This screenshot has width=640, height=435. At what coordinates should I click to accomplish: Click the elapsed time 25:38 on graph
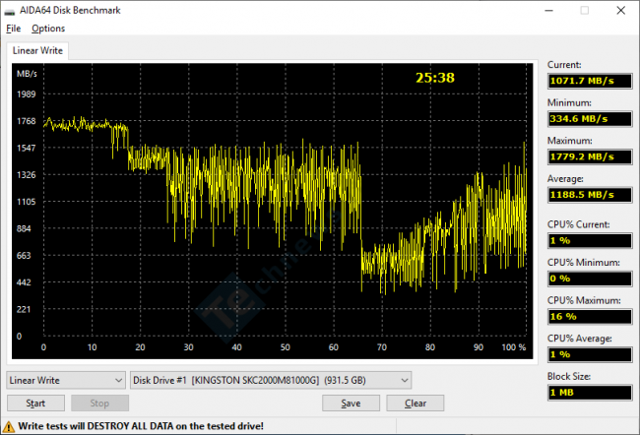434,78
